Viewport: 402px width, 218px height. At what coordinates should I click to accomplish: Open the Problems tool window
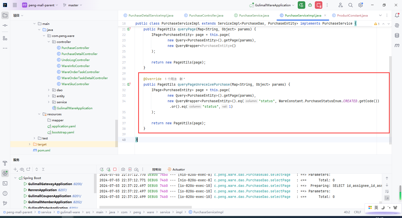[5, 193]
